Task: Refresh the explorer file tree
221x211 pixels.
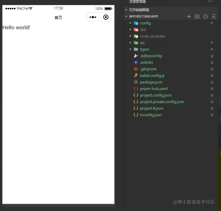Action: click(205, 16)
